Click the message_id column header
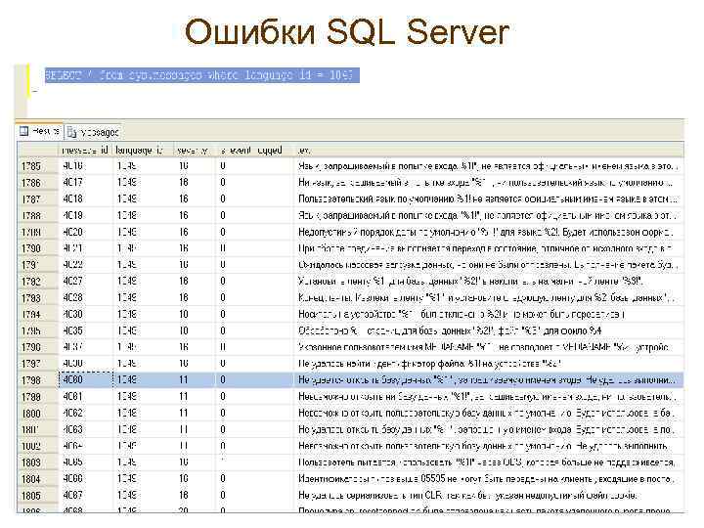The image size is (704, 528). pyautogui.click(x=85, y=150)
